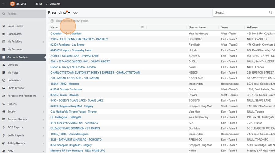
Task: Open #2320 Familiprix - Lac Brome account
Action: tap(68, 45)
